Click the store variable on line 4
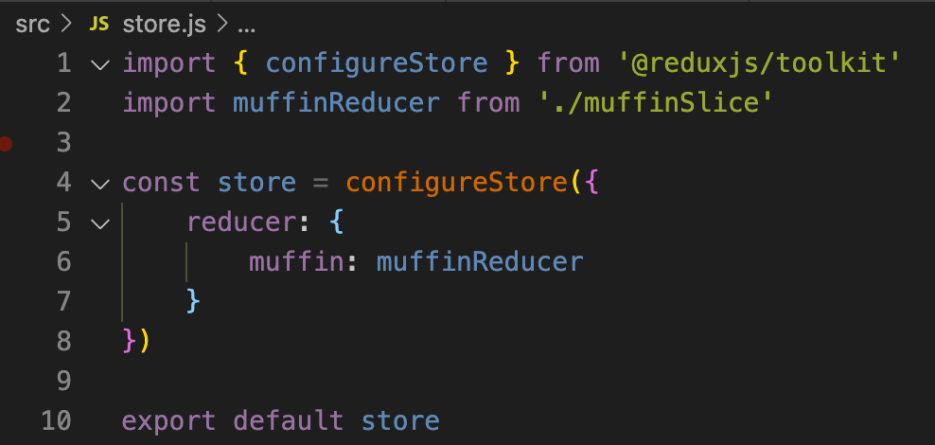935x445 pixels. tap(257, 183)
